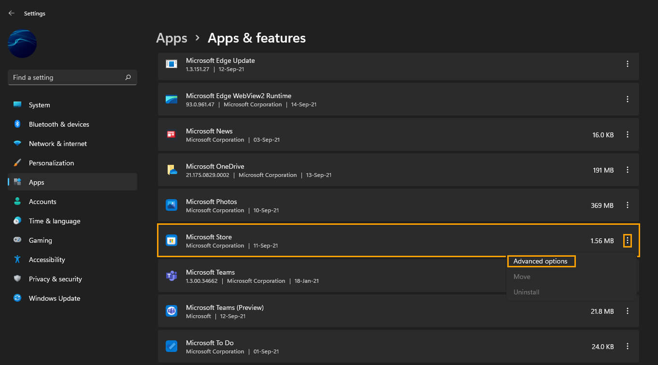Click the System monitor icon
The height and width of the screenshot is (365, 658).
(17, 104)
